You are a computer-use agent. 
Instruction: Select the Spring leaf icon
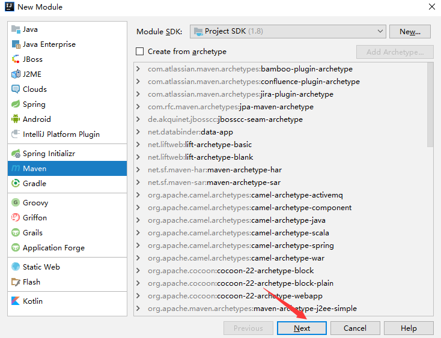coord(16,104)
